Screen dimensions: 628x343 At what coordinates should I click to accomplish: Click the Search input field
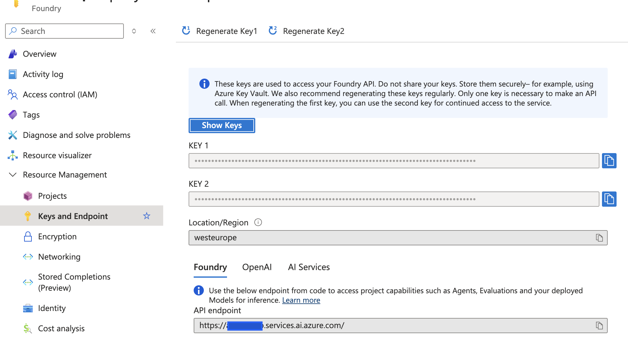click(63, 31)
